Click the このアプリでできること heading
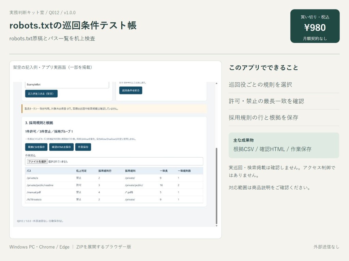Screen dimensions: 349x261 pyautogui.click(x=264, y=68)
